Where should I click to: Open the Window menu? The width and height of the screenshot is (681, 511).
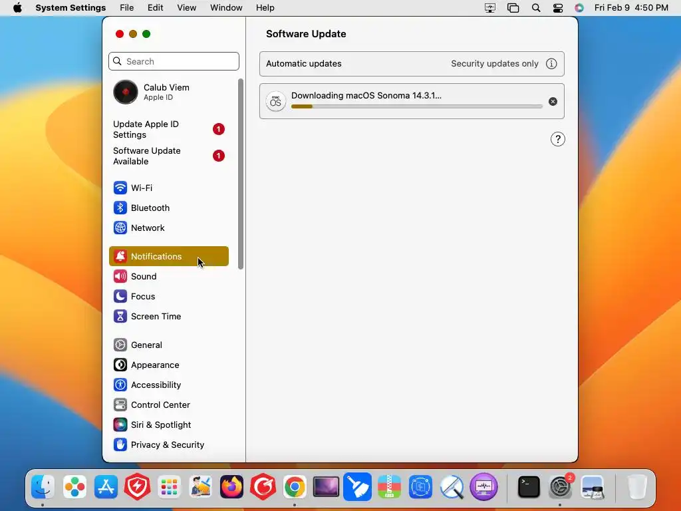point(226,8)
